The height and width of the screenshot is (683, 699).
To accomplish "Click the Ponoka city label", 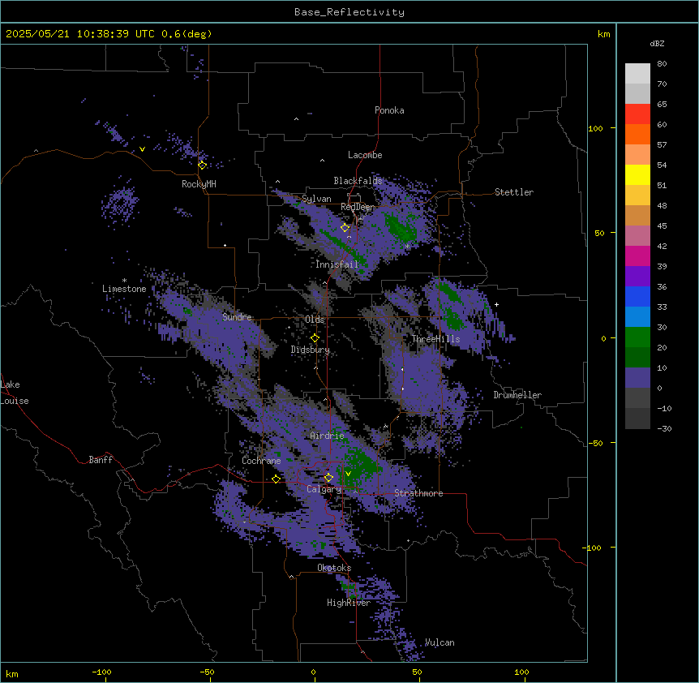I will tap(389, 110).
